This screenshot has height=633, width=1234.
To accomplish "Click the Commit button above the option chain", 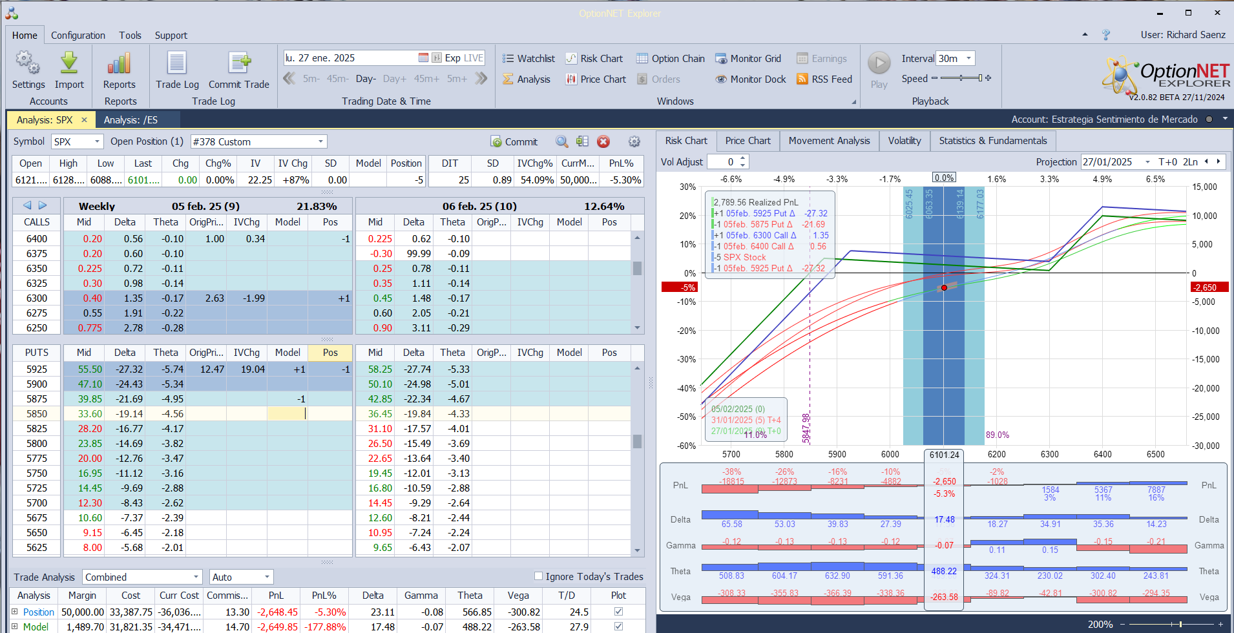I will click(x=514, y=142).
